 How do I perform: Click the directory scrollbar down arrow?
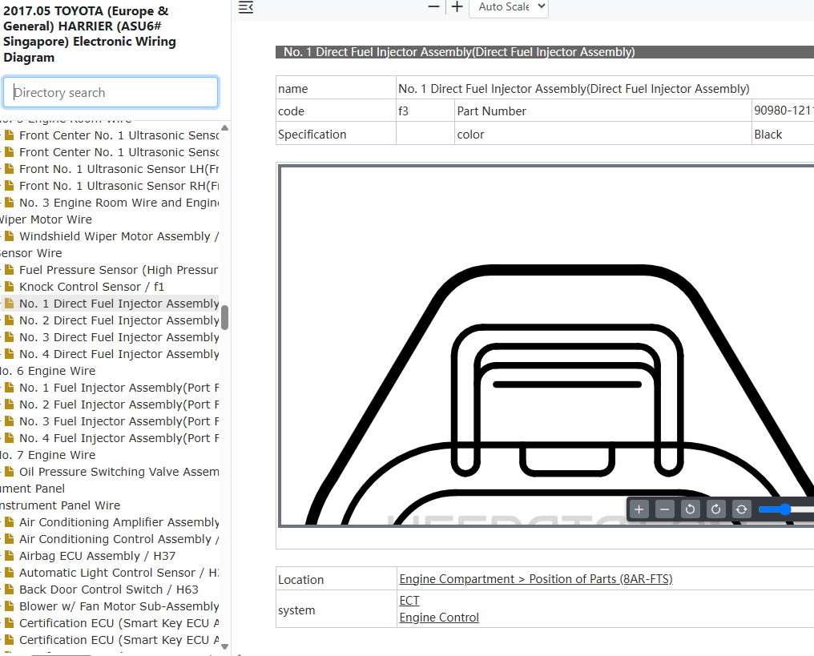click(225, 646)
